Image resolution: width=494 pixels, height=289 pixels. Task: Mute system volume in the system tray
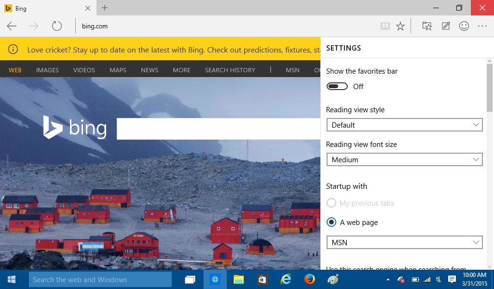pos(438,279)
